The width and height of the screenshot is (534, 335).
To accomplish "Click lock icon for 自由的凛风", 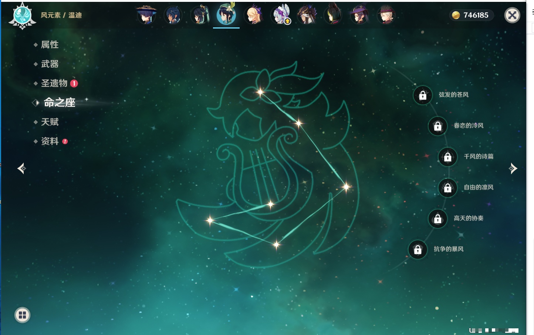I will [447, 188].
